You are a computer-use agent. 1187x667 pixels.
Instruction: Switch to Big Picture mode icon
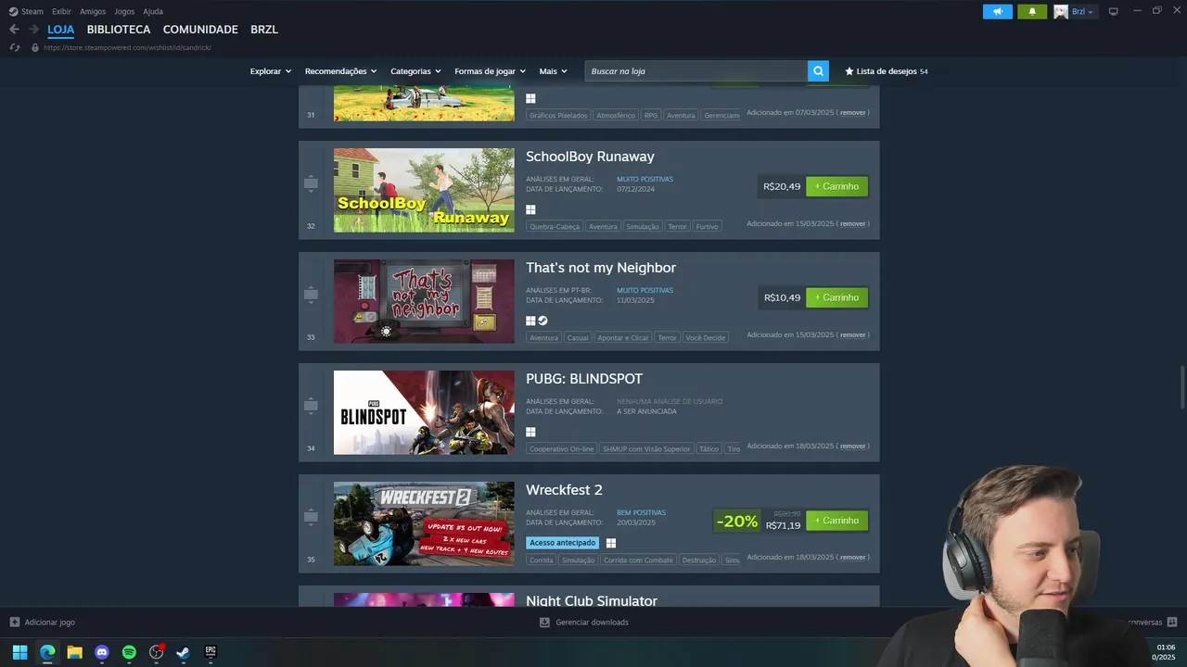pos(1114,11)
